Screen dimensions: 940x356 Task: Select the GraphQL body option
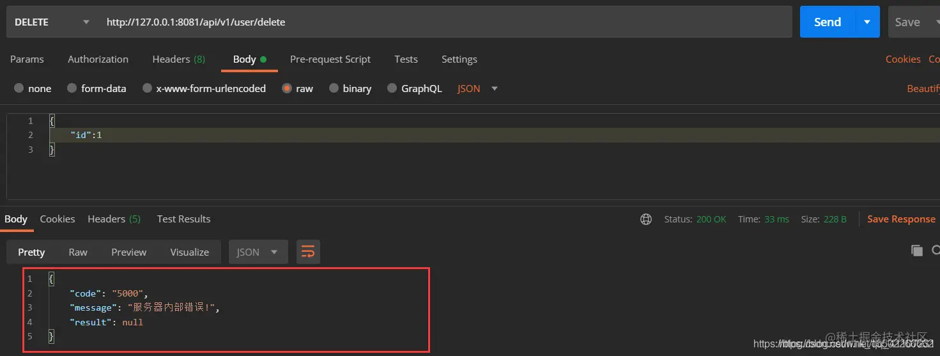(415, 88)
